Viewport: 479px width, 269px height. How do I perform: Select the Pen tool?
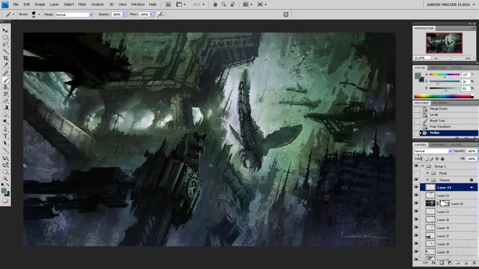click(x=5, y=129)
